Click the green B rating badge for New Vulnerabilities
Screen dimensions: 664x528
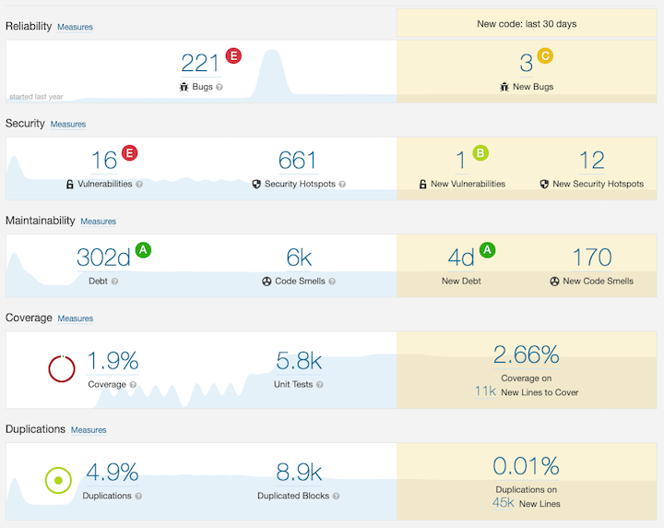click(480, 153)
